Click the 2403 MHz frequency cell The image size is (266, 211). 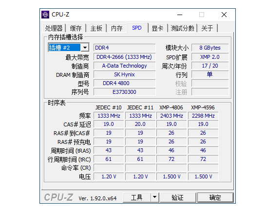171,116
